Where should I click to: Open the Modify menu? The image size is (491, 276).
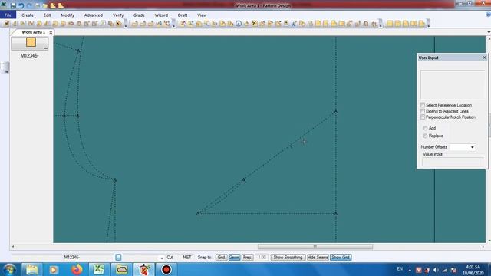click(x=68, y=15)
